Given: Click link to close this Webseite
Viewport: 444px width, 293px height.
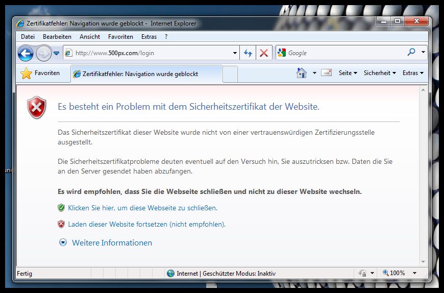Looking at the screenshot, I should [x=143, y=208].
